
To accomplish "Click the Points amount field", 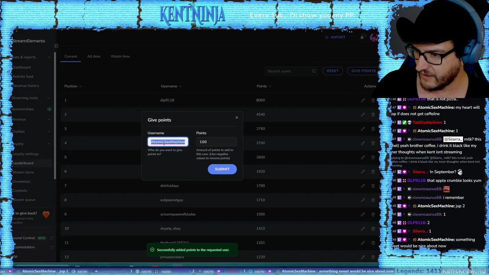I will [x=216, y=142].
